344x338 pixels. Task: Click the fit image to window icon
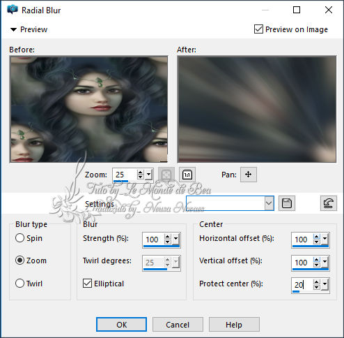point(166,175)
